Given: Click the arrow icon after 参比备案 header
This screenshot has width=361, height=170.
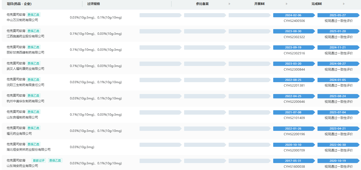Looking at the screenshot, I should [x=229, y=4].
